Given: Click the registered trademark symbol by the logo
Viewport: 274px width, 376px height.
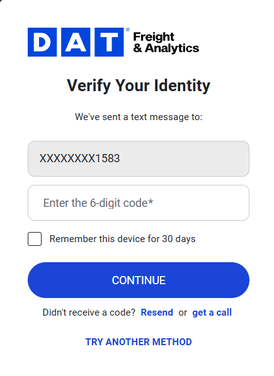Looking at the screenshot, I should 128,30.
